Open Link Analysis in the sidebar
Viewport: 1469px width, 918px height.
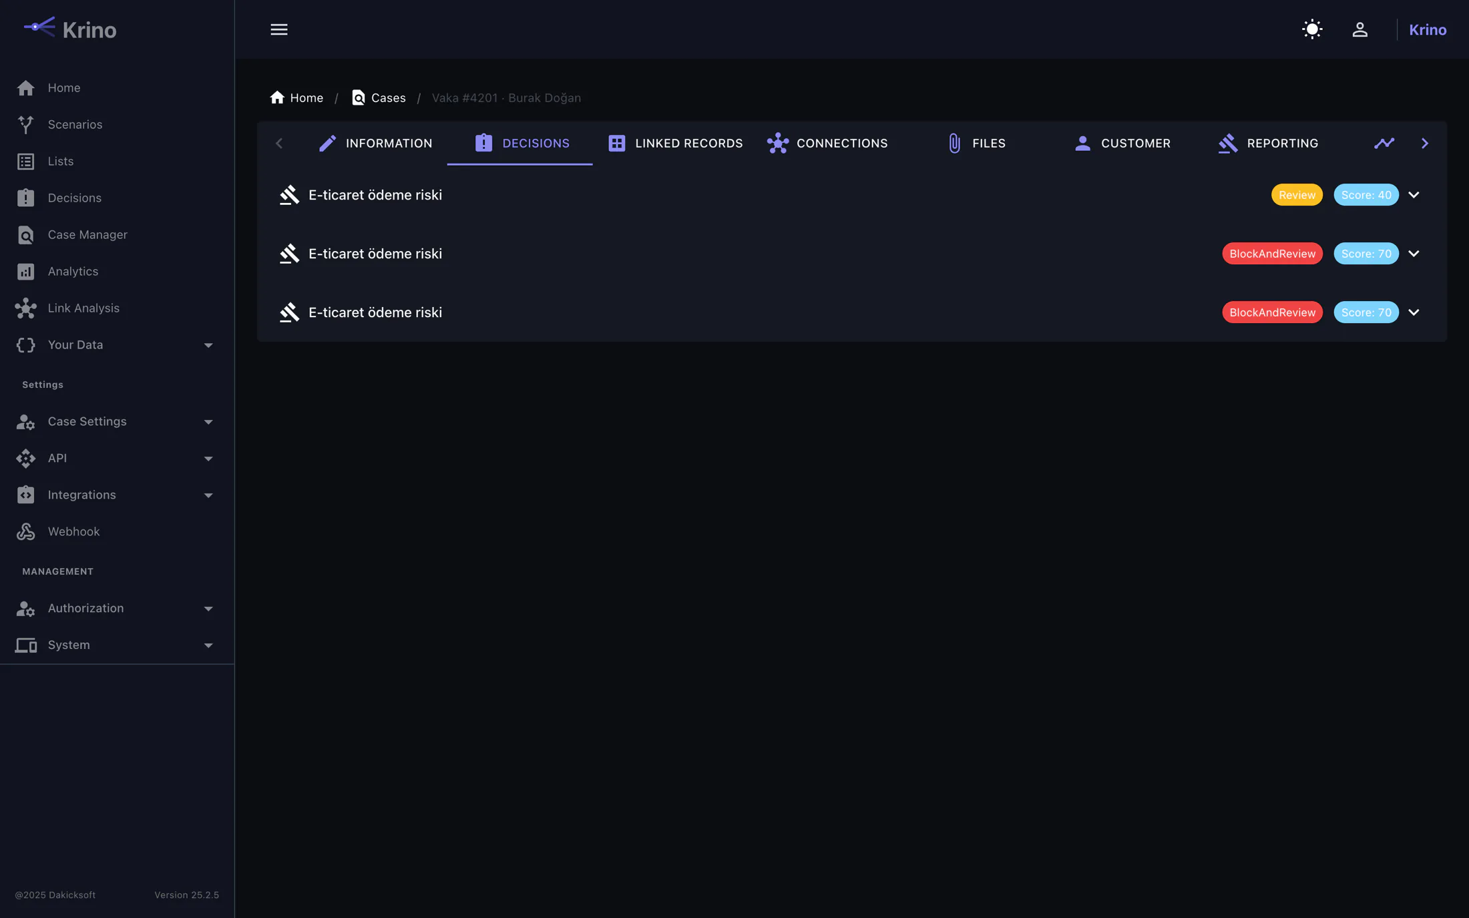117,308
